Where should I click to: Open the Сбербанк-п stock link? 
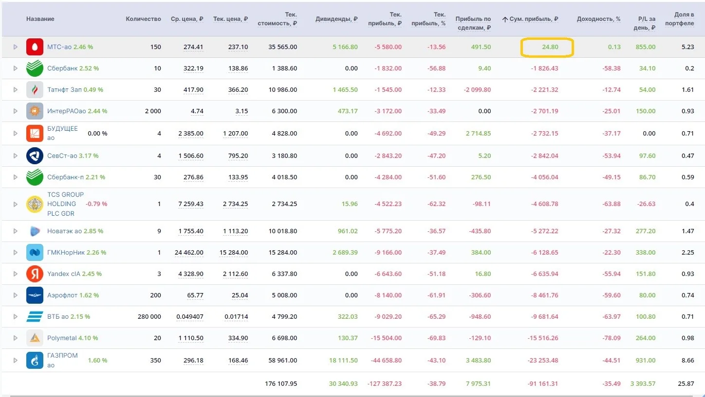click(x=65, y=177)
